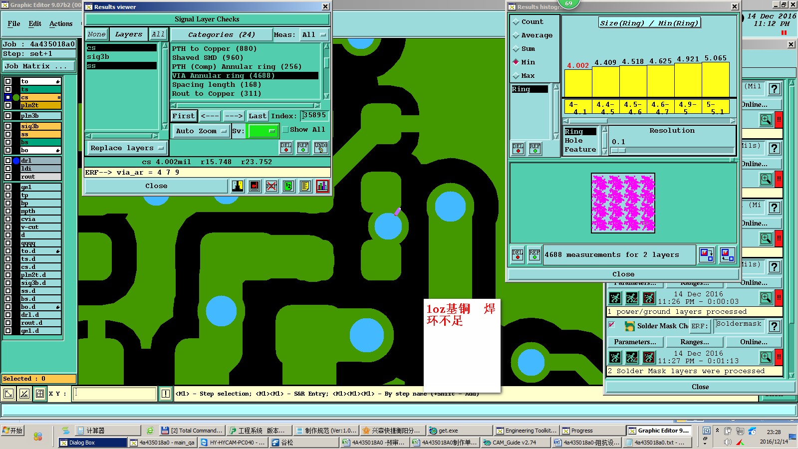Click the first tool icon in bottom-left toolbar
798x449 pixels.
(8, 394)
